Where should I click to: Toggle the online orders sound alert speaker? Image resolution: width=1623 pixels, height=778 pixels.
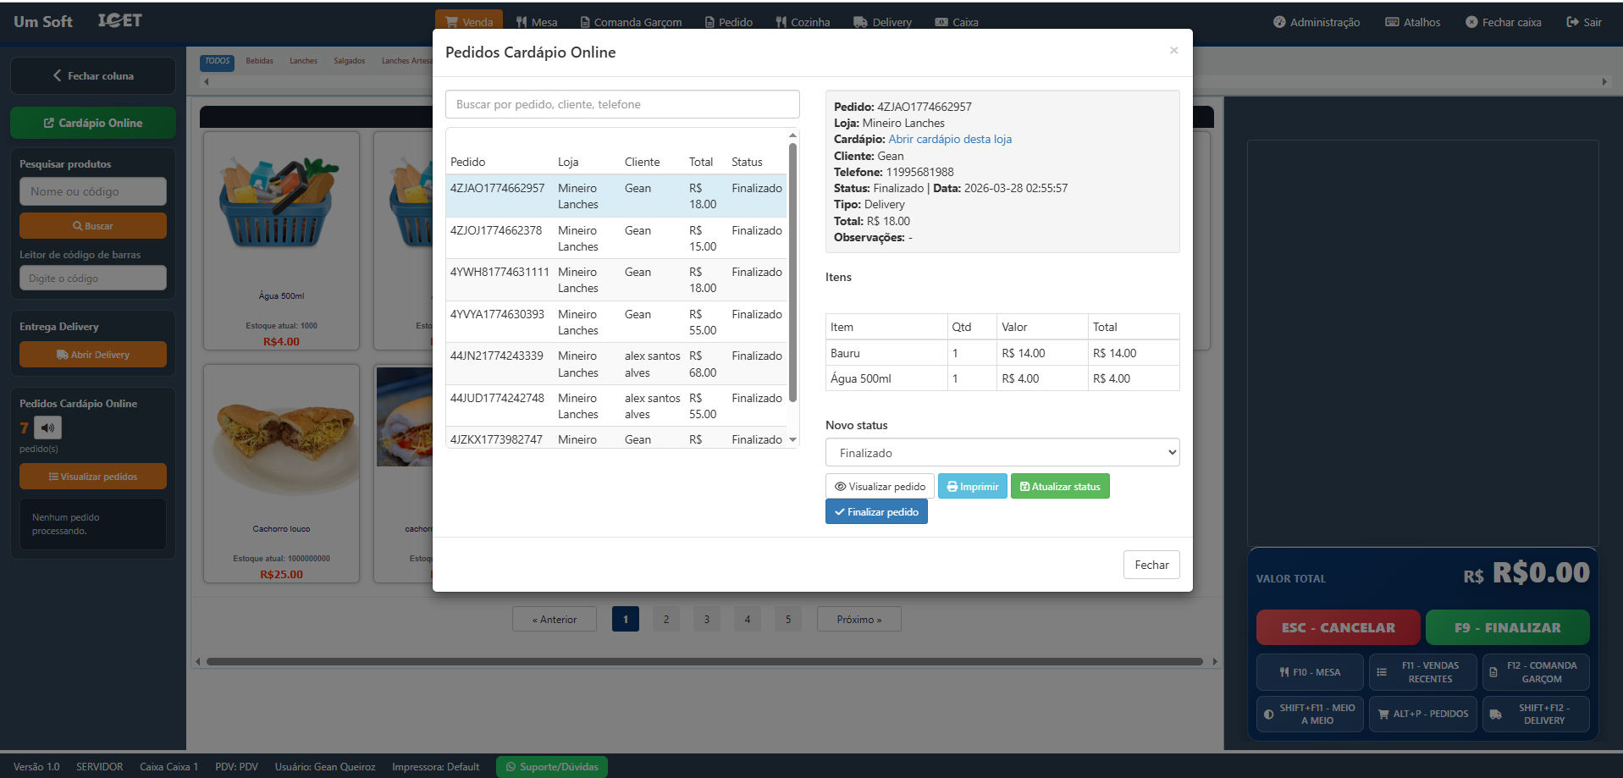(x=47, y=428)
